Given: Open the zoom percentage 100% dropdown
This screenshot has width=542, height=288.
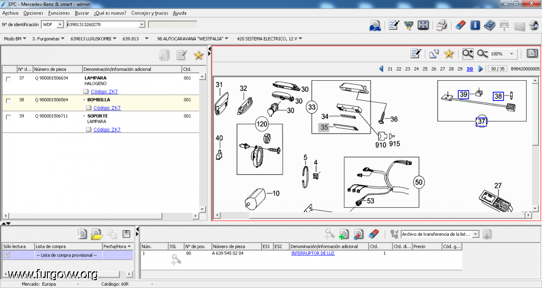Looking at the screenshot, I should tap(512, 54).
